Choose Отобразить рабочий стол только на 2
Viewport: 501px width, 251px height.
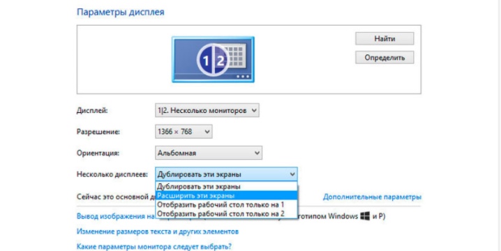(x=226, y=213)
